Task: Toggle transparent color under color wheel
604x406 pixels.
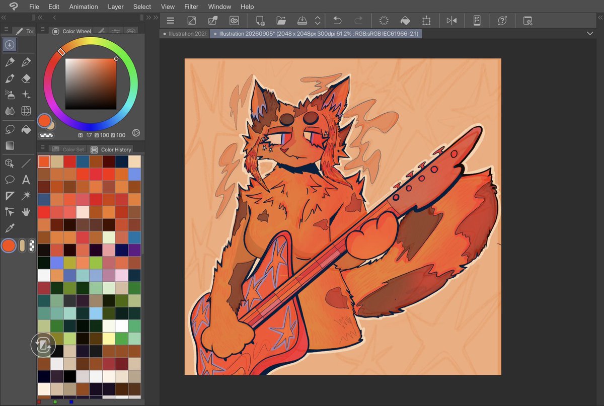Action: [46, 135]
